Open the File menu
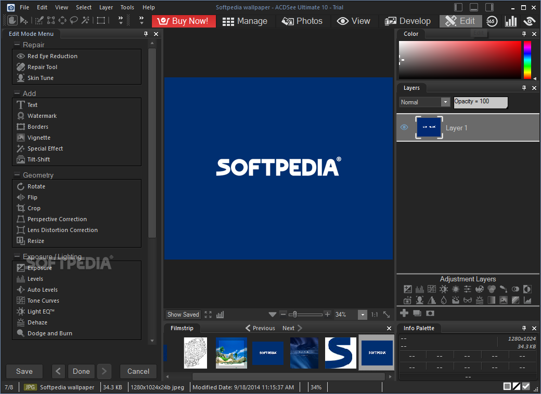Screen dimensions: 541x394 [x=24, y=7]
